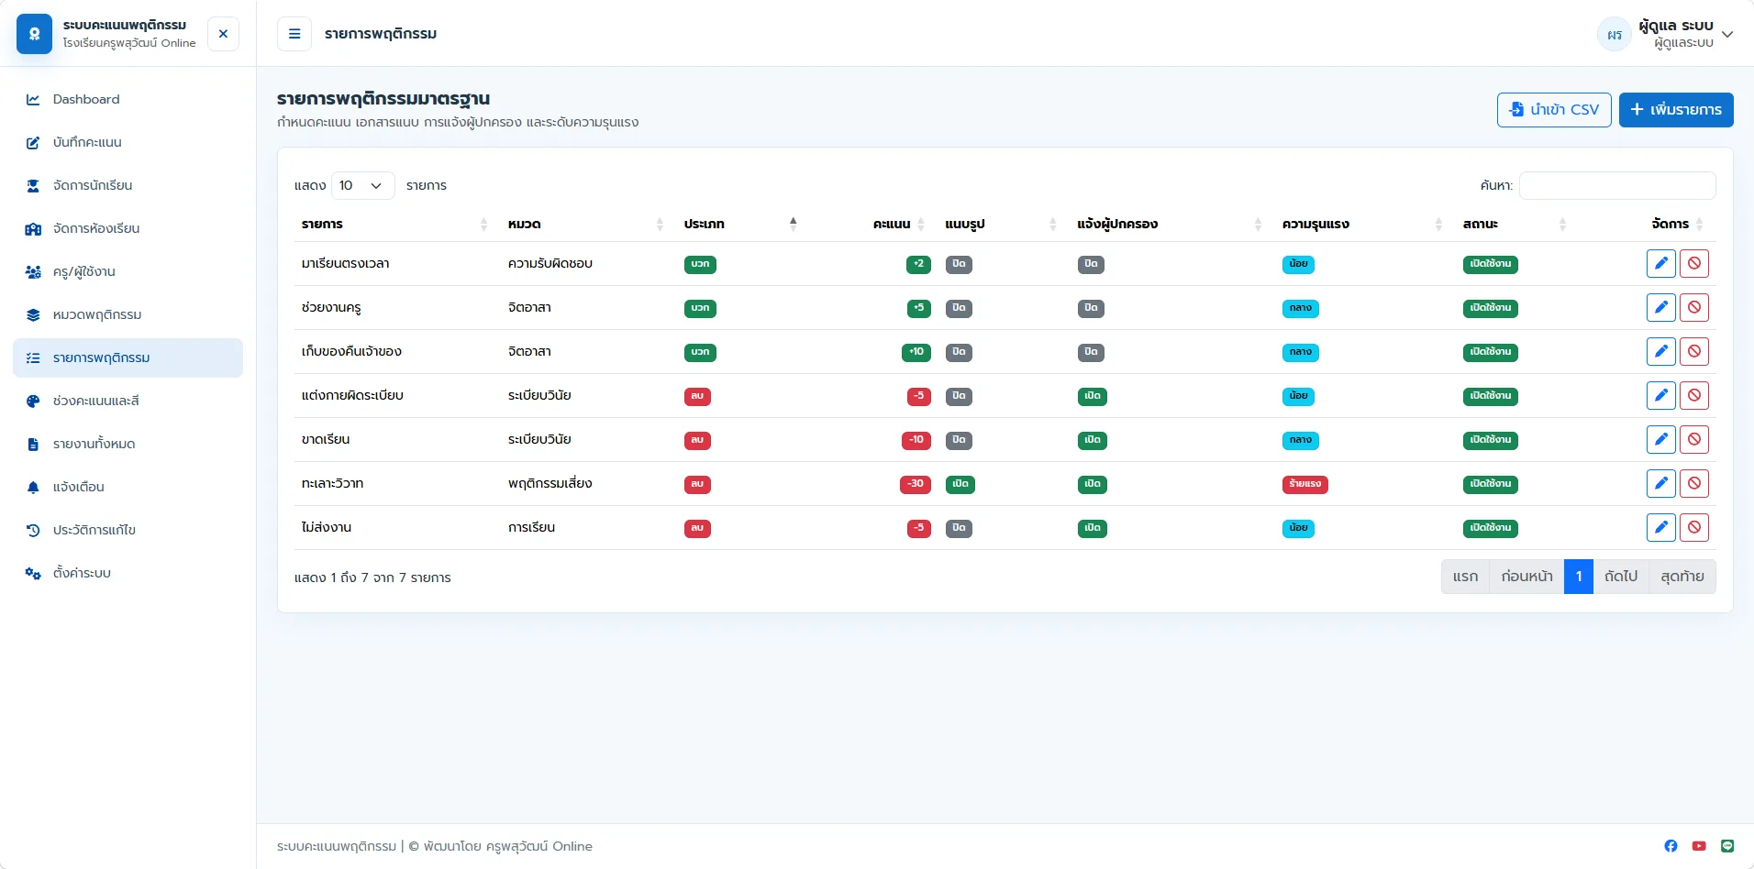Click the เพิ่มรายการ button
The height and width of the screenshot is (869, 1754).
[1676, 110]
